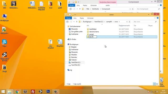Screen dimensions: 168x94
Task: Open the Paylaş ribbon tab in www window
Action: coord(82,18)
